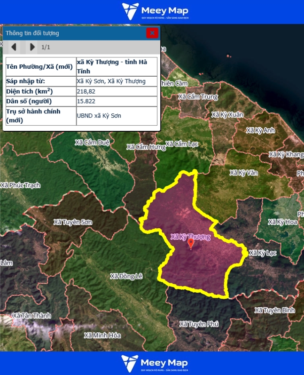Image resolution: width=304 pixels, height=375 pixels.
Task: Click the Xã Tuyên Sơn commune label
Action: [73, 222]
